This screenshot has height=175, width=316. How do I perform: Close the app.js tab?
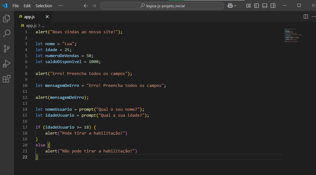[x=47, y=17]
